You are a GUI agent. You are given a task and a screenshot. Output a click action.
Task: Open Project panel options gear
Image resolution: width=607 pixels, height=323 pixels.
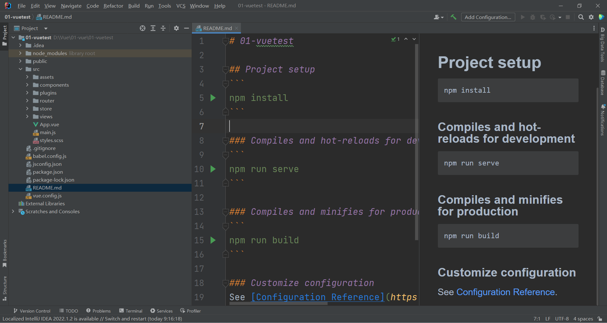pos(176,28)
